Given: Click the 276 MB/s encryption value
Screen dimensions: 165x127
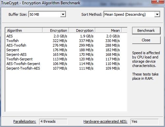Looking at the screenshot, I should pos(60,45).
